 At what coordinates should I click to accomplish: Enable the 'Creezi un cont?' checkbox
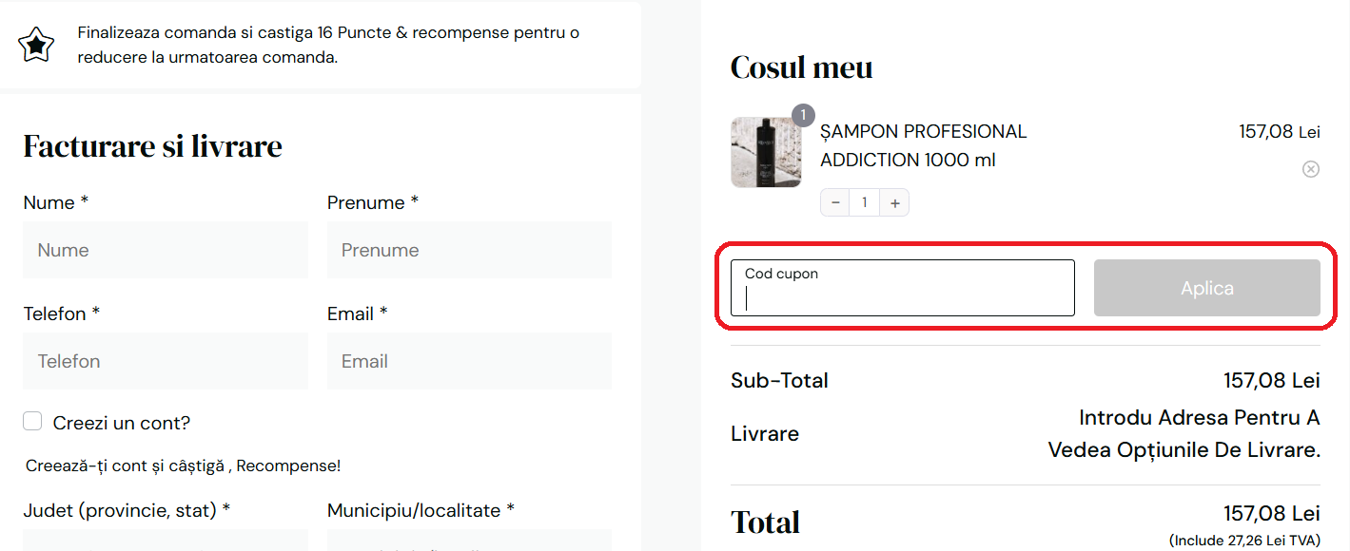(31, 421)
